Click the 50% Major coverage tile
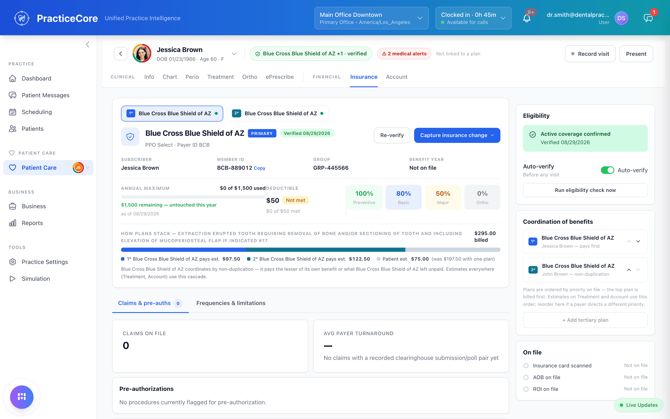 pyautogui.click(x=443, y=197)
